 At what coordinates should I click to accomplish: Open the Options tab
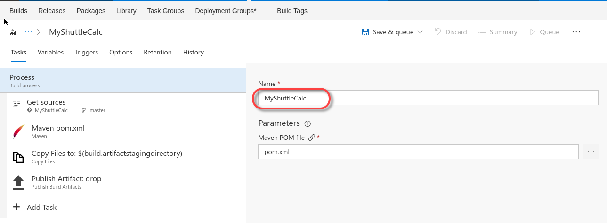[121, 52]
